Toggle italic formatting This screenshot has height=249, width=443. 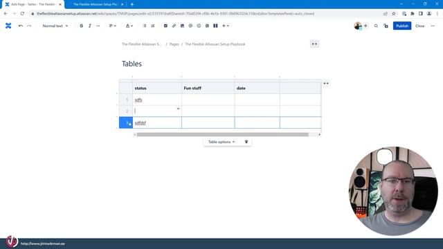coord(90,26)
